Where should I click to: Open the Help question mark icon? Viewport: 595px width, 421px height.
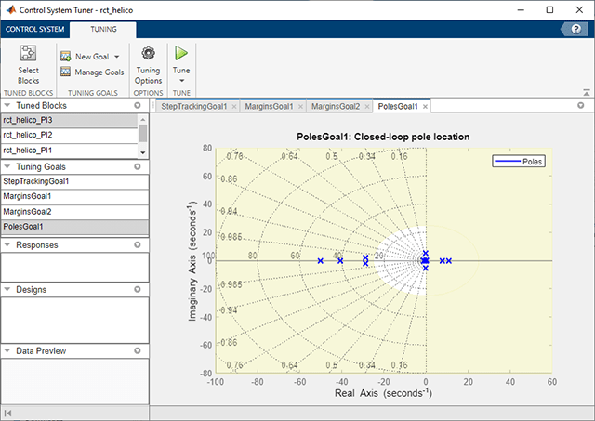(576, 30)
